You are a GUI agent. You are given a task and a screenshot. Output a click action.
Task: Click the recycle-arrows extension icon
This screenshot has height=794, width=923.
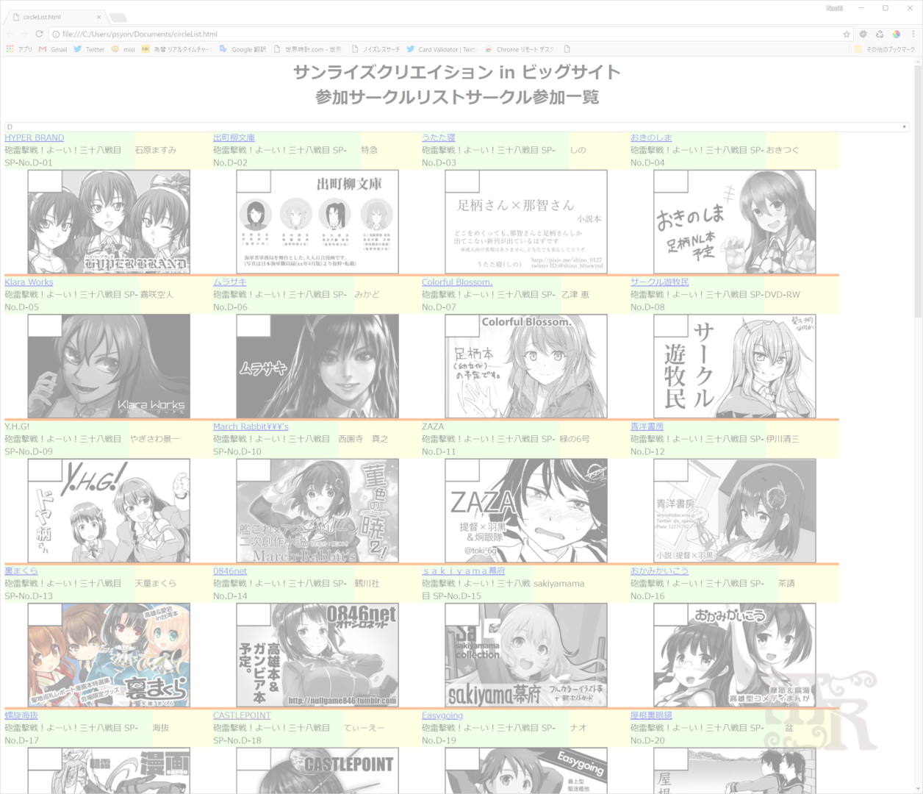[880, 34]
